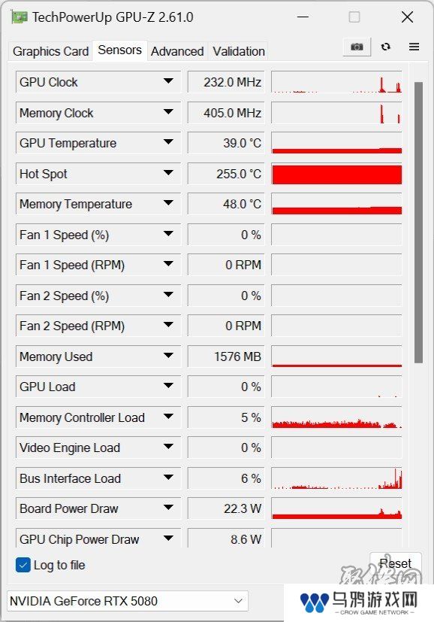Open the NVIDIA GeForce RTX 5080 selector

128,601
